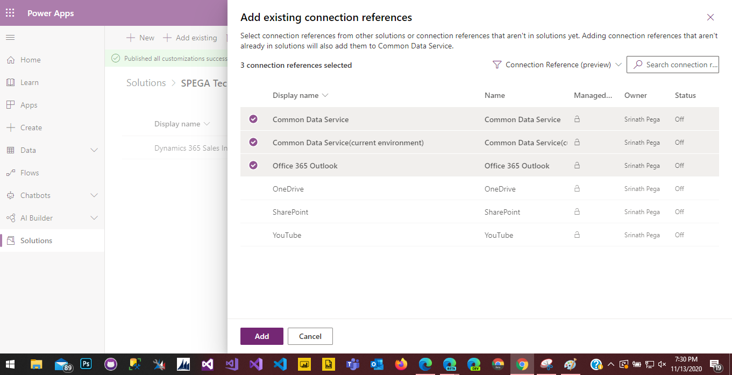The height and width of the screenshot is (375, 732).
Task: Open the Power Apps waffle app launcher
Action: tap(10, 12)
